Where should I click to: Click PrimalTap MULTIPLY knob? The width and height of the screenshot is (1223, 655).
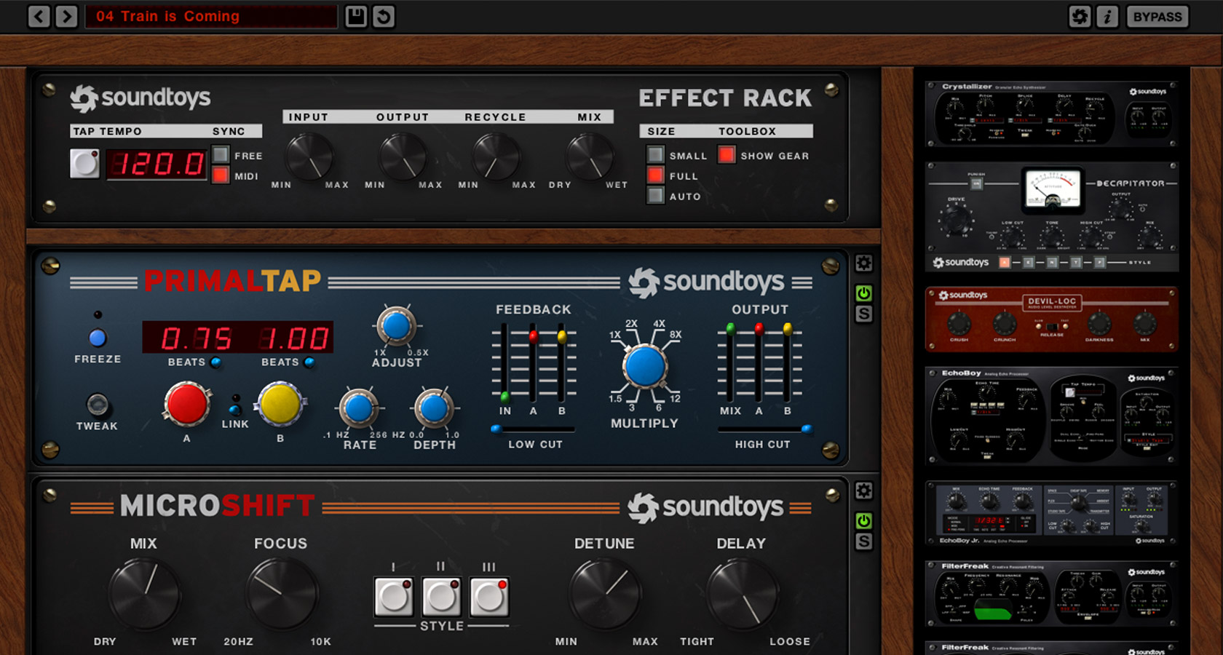(x=645, y=365)
